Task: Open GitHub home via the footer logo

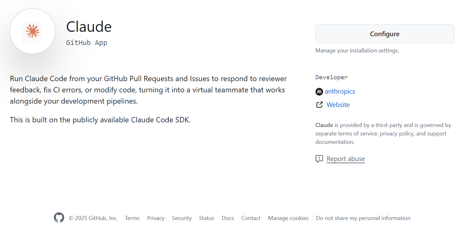Action: tap(59, 218)
